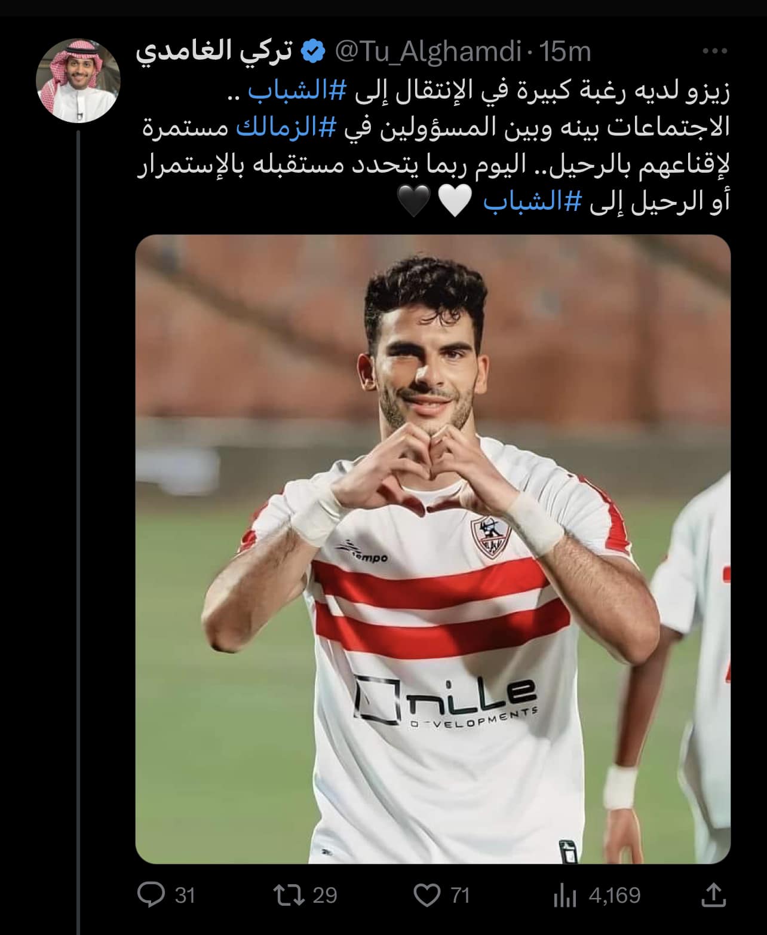Click the display name تركي الغامدي

click(x=214, y=53)
